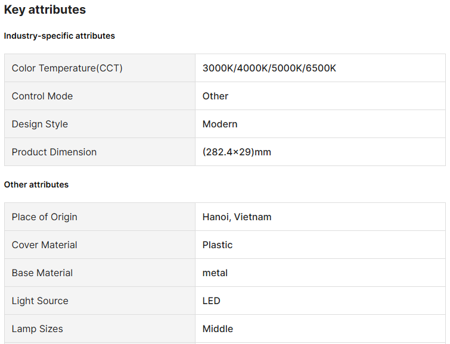Click the Other attributes subheading
This screenshot has height=344, width=450.
(x=36, y=184)
